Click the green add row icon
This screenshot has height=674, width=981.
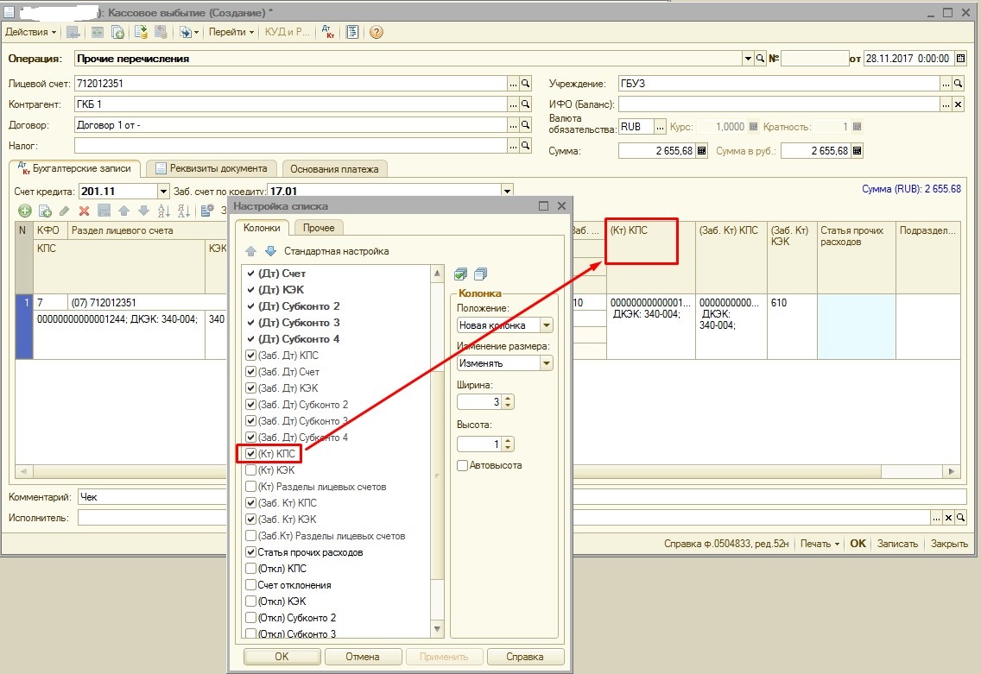[24, 211]
